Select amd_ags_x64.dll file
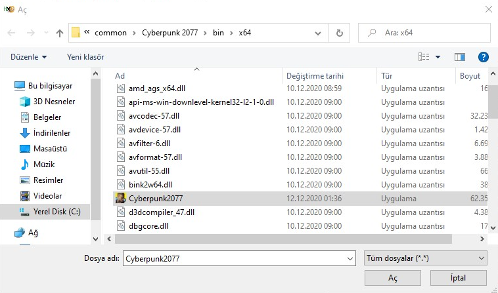Image resolution: width=498 pixels, height=293 pixels. point(157,88)
